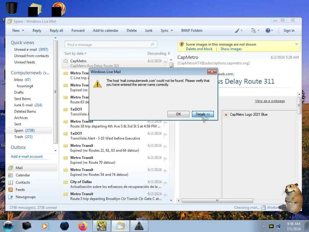Viewport: 309px width, 232px height.
Task: Click Add to calendar
Action: 106,31
